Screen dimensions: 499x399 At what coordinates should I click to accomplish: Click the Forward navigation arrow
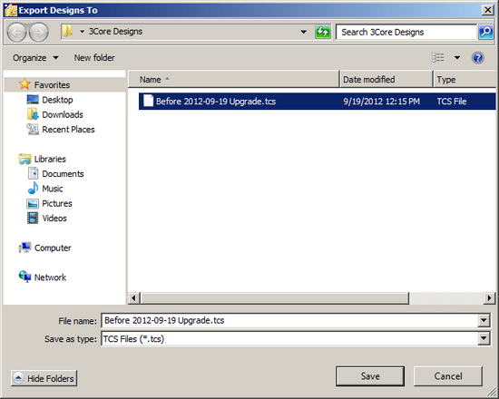coord(38,32)
